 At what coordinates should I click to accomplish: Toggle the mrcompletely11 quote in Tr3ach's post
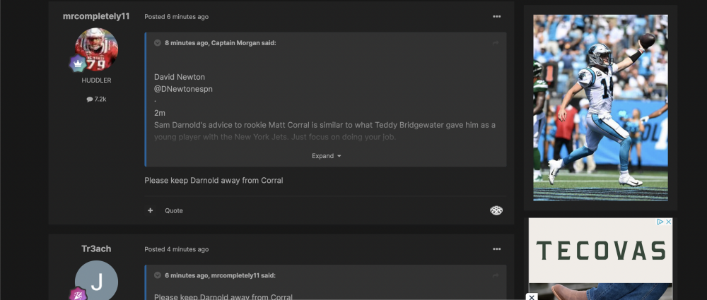click(x=158, y=275)
